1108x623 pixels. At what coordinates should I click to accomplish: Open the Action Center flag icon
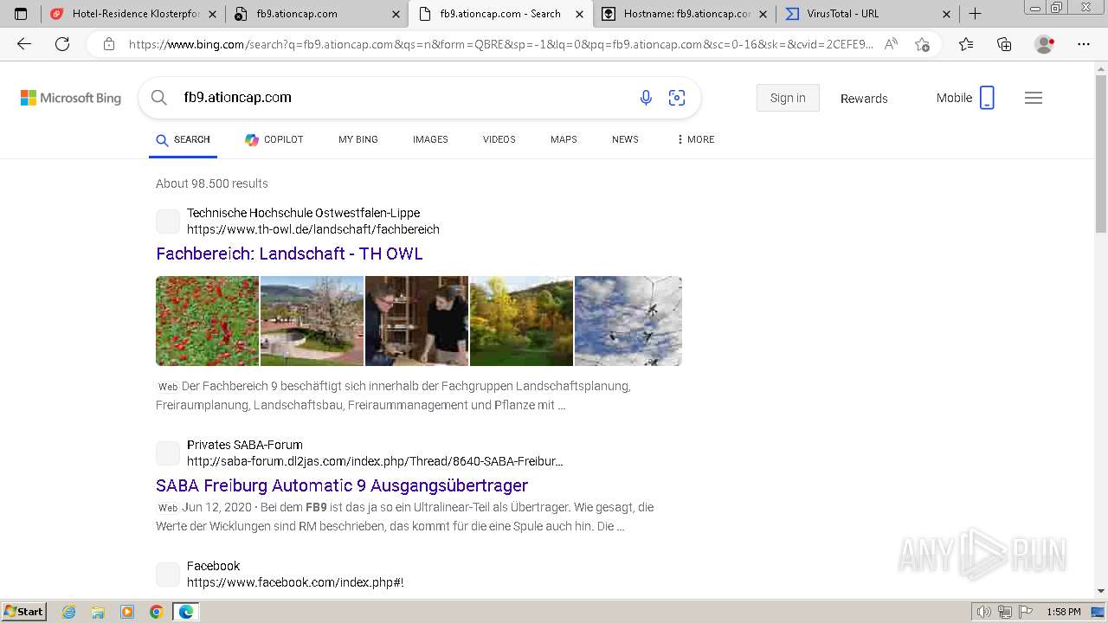(x=1025, y=612)
